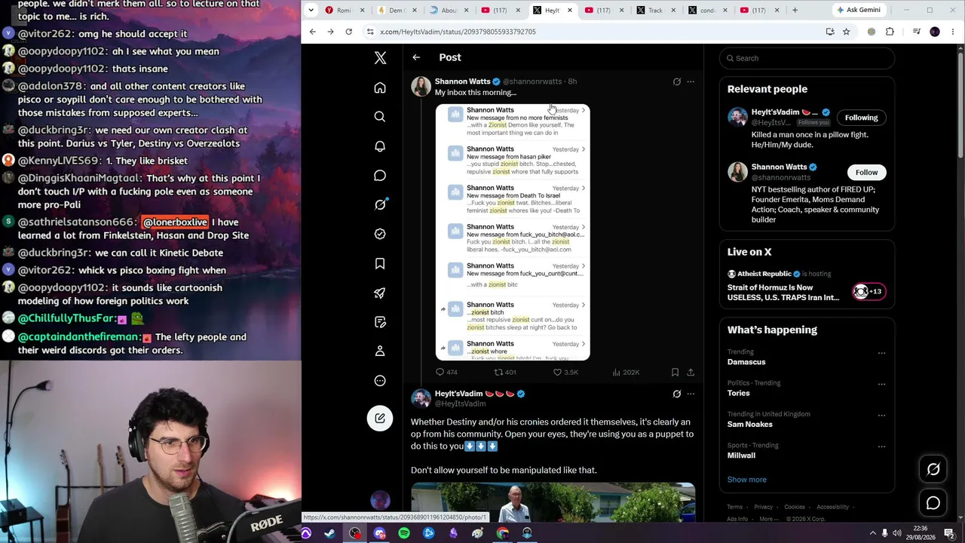Viewport: 965px width, 543px height.
Task: Switch to the 'Abou' browser tab
Action: [449, 11]
